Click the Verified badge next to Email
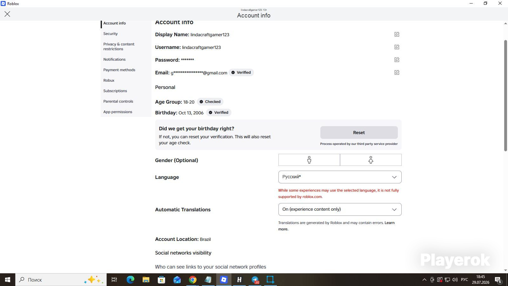The image size is (508, 286). pos(241,72)
